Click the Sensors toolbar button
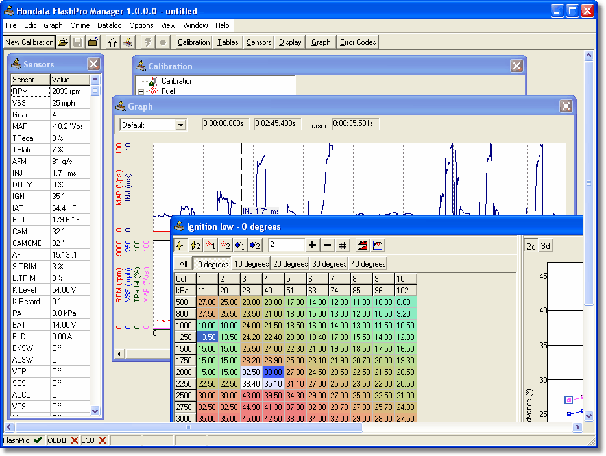606x456 pixels. click(259, 42)
